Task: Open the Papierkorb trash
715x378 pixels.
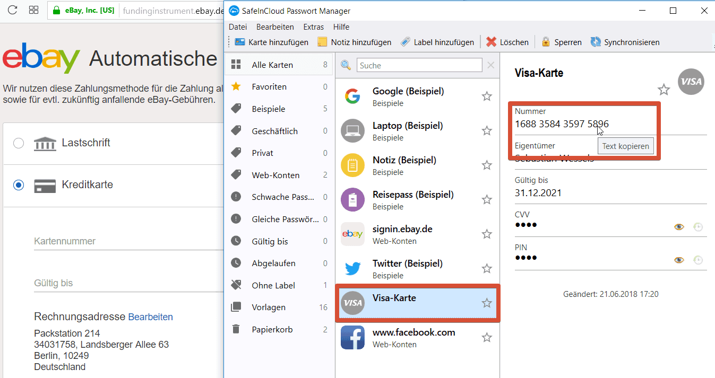Action: coord(279,330)
